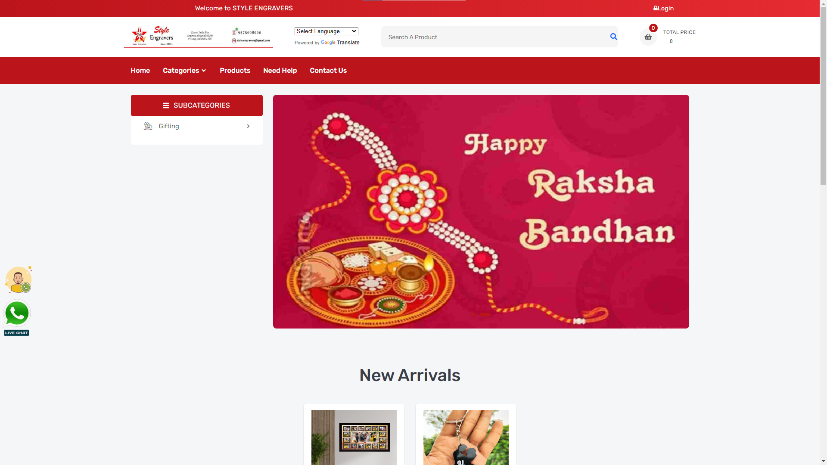Open the Products menu item
Image resolution: width=827 pixels, height=465 pixels.
(x=235, y=71)
